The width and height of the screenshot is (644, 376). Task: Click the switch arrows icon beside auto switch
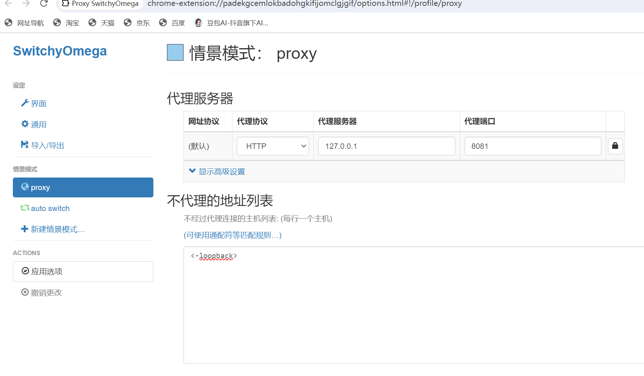(x=25, y=208)
